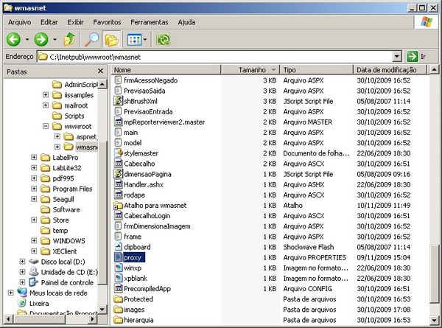
Task: Open the Views mode button
Action: (x=134, y=40)
